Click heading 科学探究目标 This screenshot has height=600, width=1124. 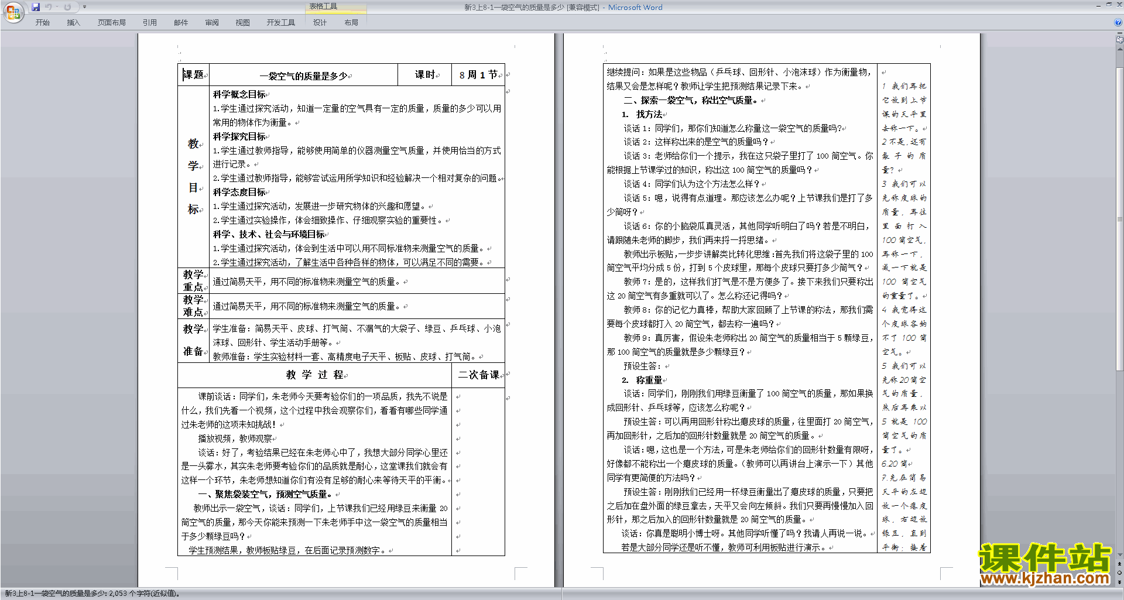239,136
